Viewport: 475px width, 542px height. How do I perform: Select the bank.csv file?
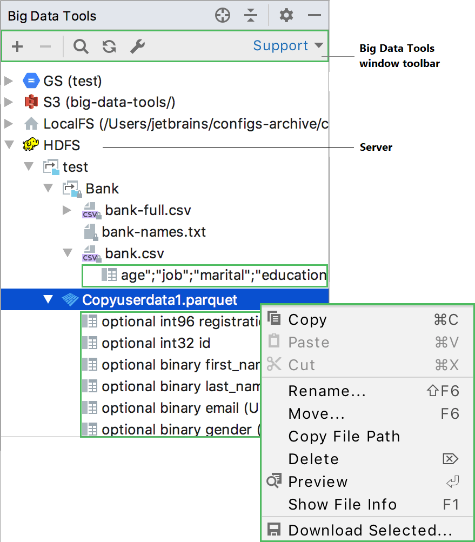click(135, 254)
